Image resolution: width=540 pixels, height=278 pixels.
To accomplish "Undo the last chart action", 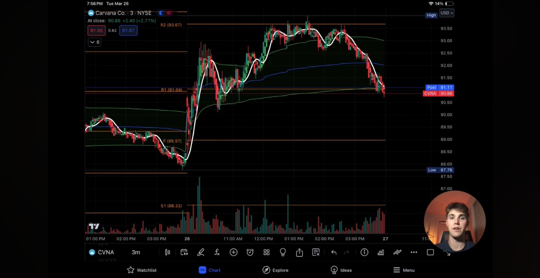I will click(334, 252).
